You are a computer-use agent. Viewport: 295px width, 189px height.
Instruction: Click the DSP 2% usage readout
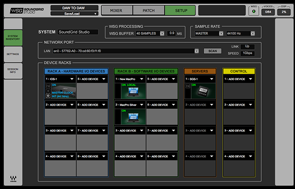[284, 12]
